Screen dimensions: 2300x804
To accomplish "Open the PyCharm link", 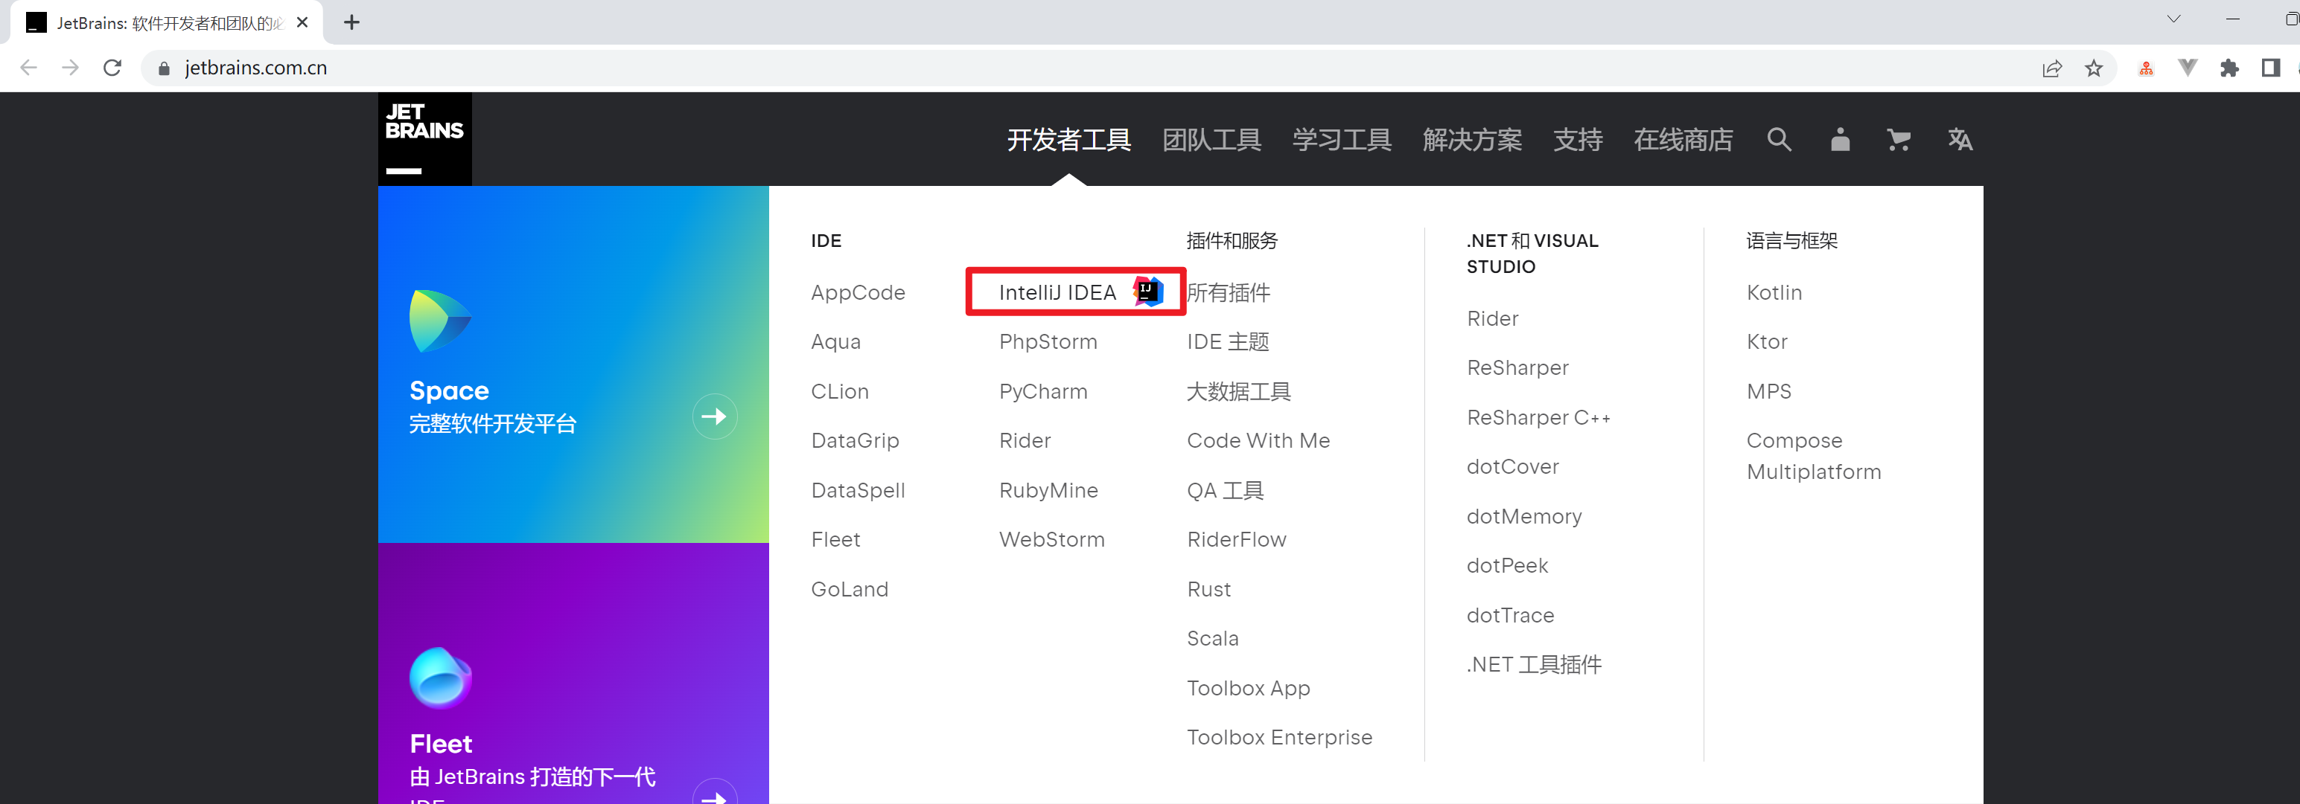I will tap(1043, 391).
